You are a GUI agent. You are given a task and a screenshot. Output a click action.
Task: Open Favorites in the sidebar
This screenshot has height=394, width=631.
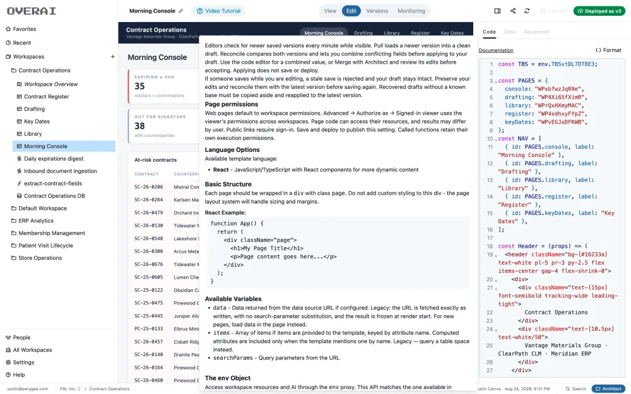[x=21, y=29]
